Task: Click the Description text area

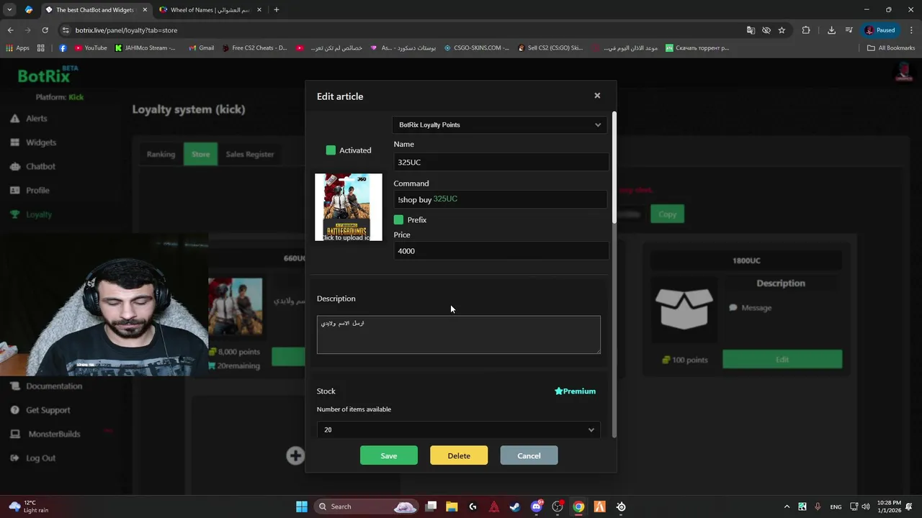Action: [x=458, y=335]
